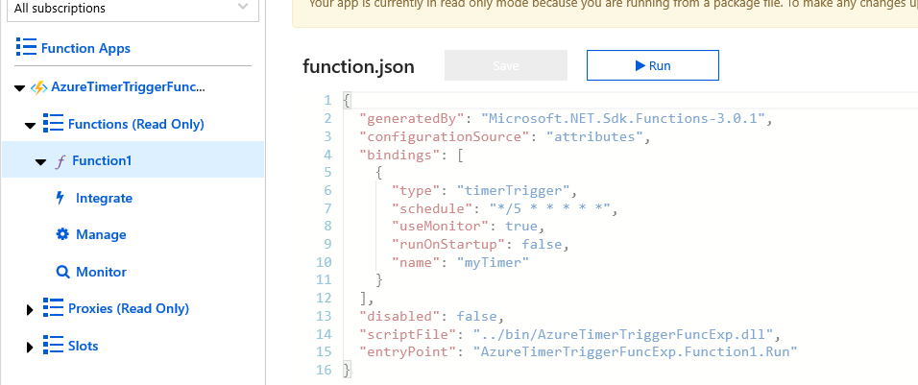The height and width of the screenshot is (385, 918).
Task: Open Proxies (Read Only) section
Action: pyautogui.click(x=129, y=308)
